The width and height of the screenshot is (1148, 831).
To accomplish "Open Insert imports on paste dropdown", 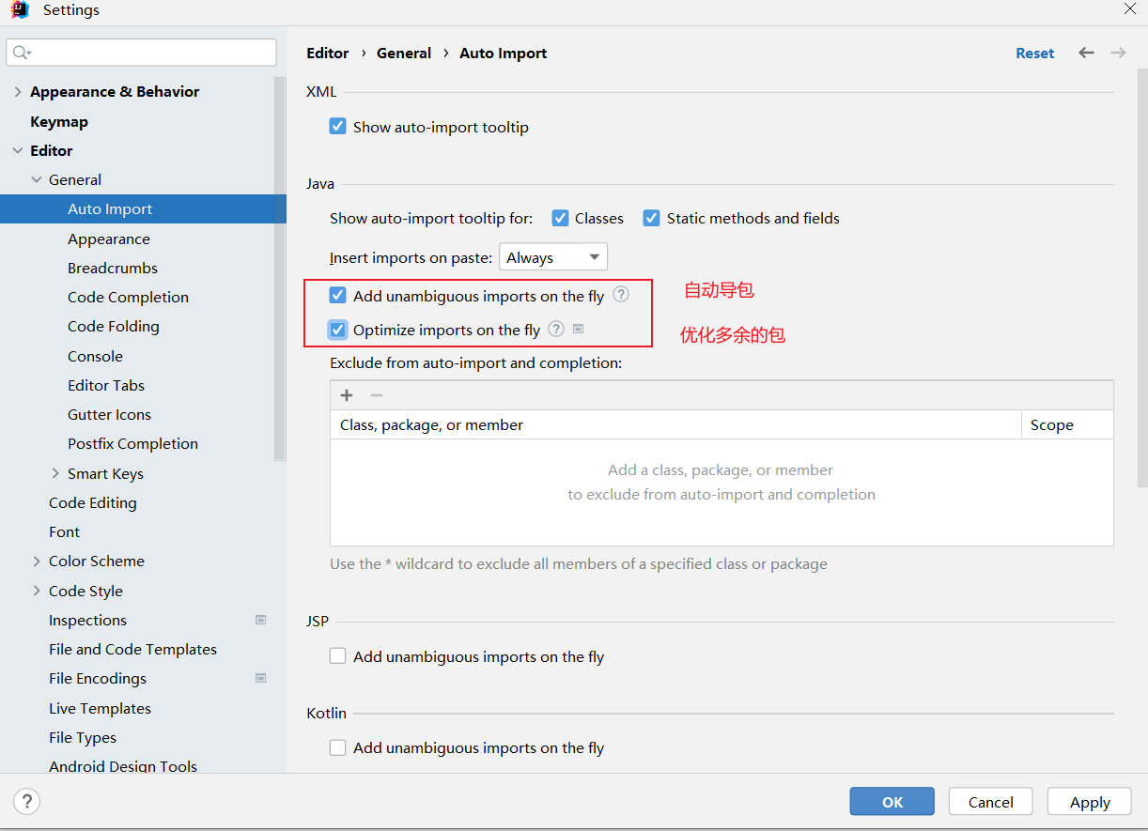I will tap(552, 257).
